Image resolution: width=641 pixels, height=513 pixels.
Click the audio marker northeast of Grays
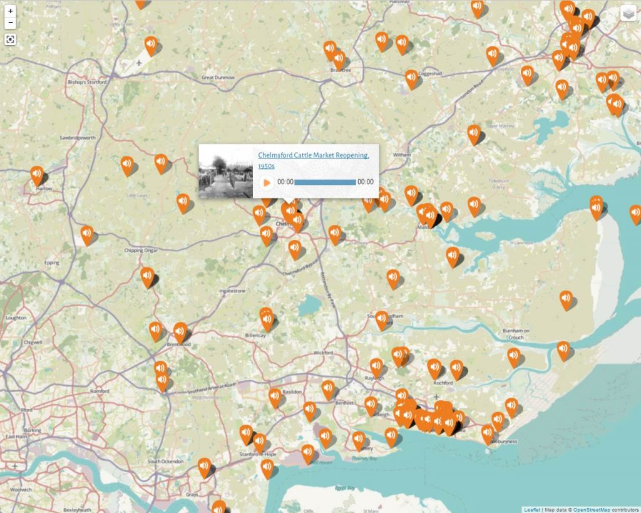205,467
